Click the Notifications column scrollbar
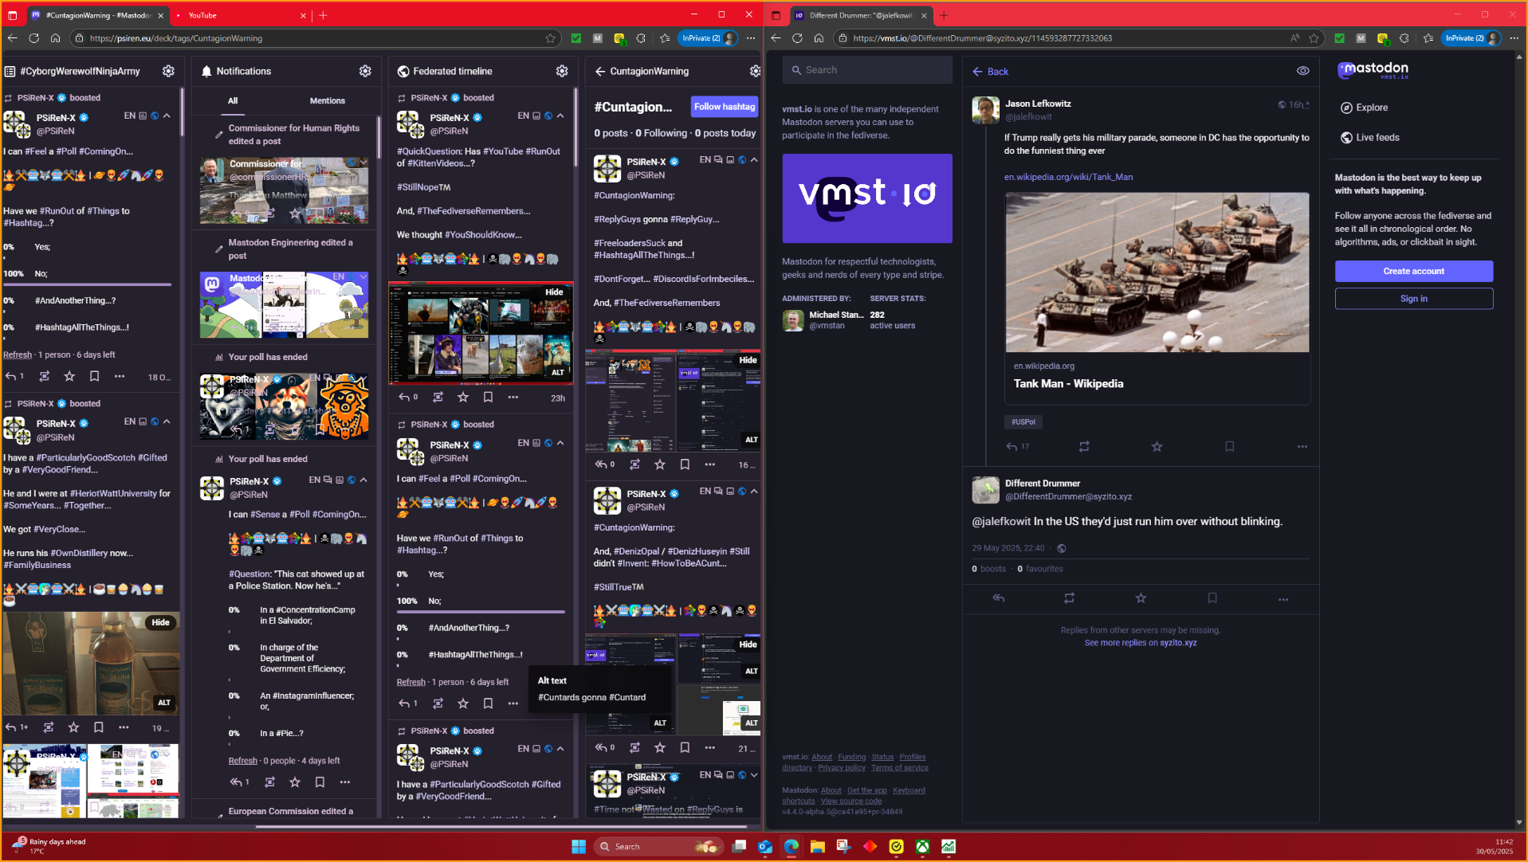The width and height of the screenshot is (1528, 862). (x=378, y=135)
